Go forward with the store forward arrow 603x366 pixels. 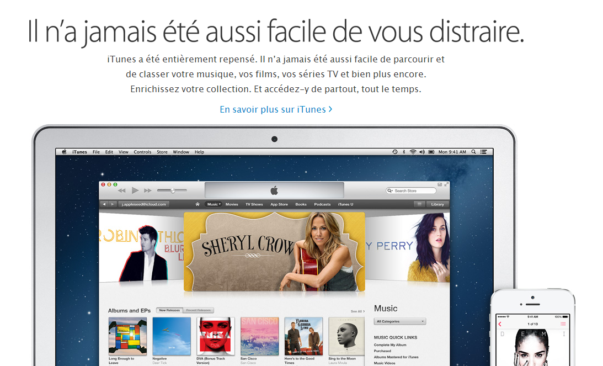pos(113,204)
